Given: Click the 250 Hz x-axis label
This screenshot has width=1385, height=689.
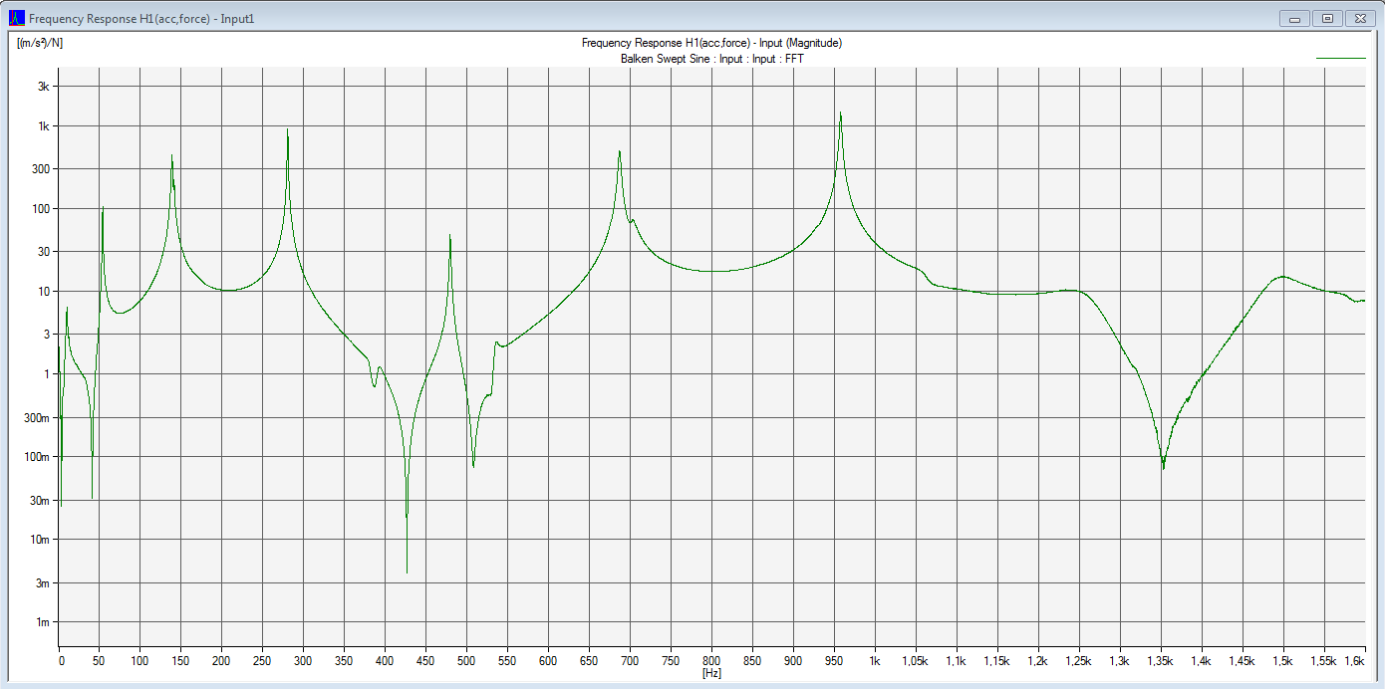Looking at the screenshot, I should pos(263,661).
